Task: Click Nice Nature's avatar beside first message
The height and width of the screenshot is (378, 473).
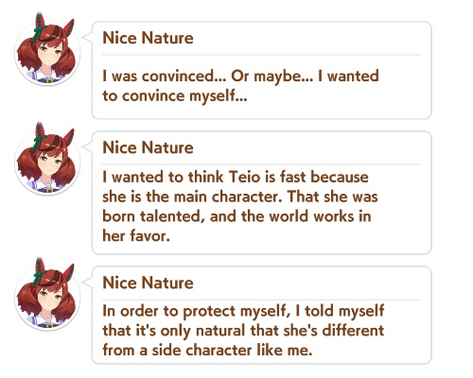Action: pos(47,50)
